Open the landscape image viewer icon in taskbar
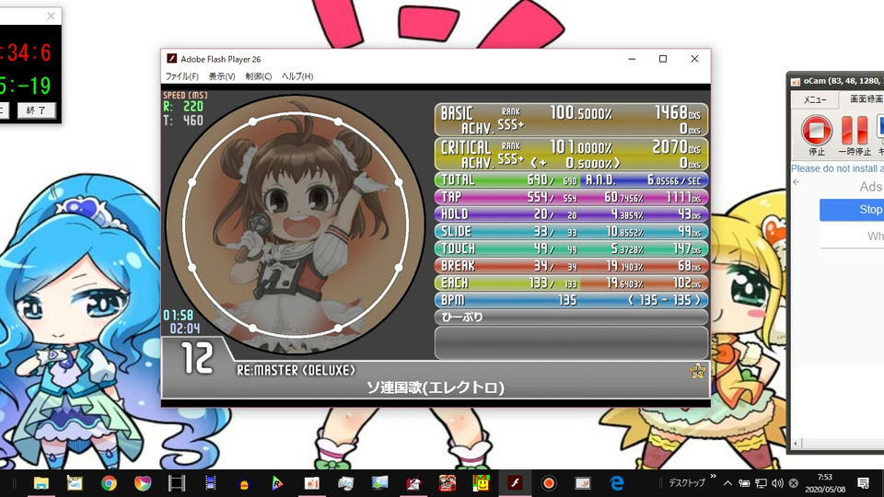884x497 pixels. [x=379, y=483]
